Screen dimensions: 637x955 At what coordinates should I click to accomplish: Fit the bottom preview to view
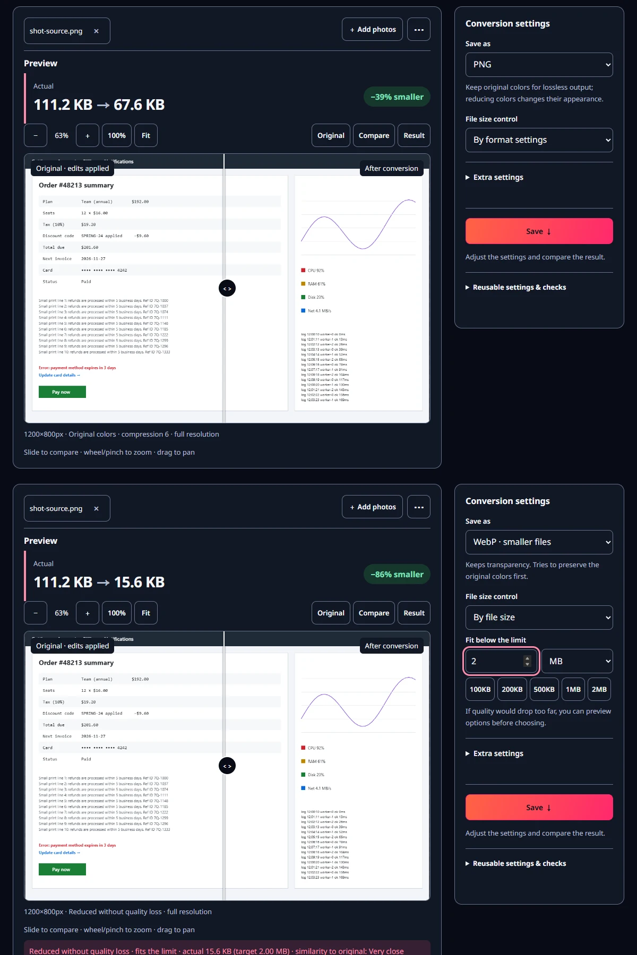click(x=146, y=613)
